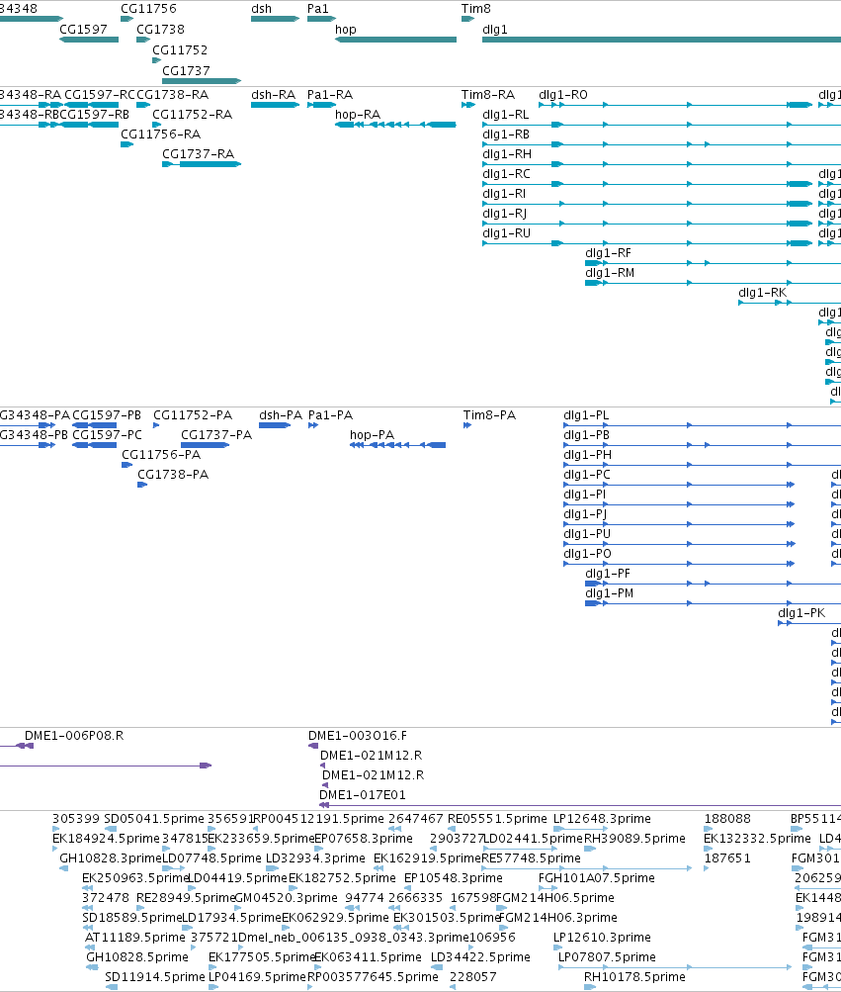The width and height of the screenshot is (841, 992).
Task: Click the CG1738-PA protein label
Action: tap(173, 475)
